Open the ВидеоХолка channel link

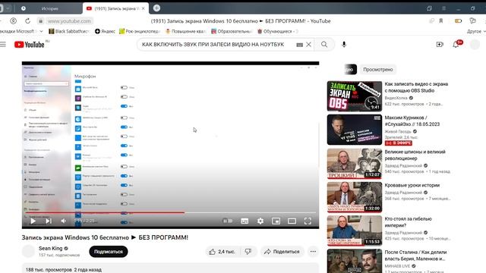(x=396, y=98)
